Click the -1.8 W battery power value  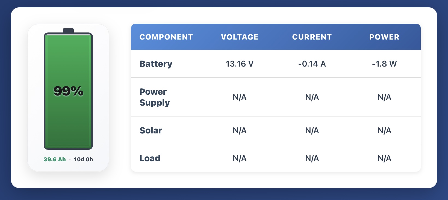pos(384,64)
